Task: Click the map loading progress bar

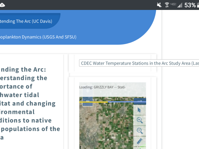Action: [x=113, y=102]
